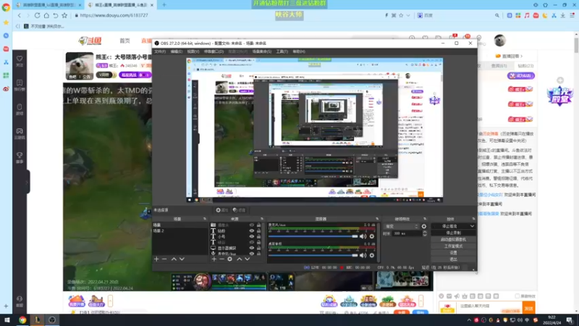Open desktop audio channel settings gear

tap(372, 255)
